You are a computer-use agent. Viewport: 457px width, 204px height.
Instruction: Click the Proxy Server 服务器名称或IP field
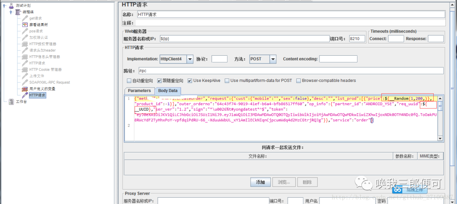(x=213, y=201)
